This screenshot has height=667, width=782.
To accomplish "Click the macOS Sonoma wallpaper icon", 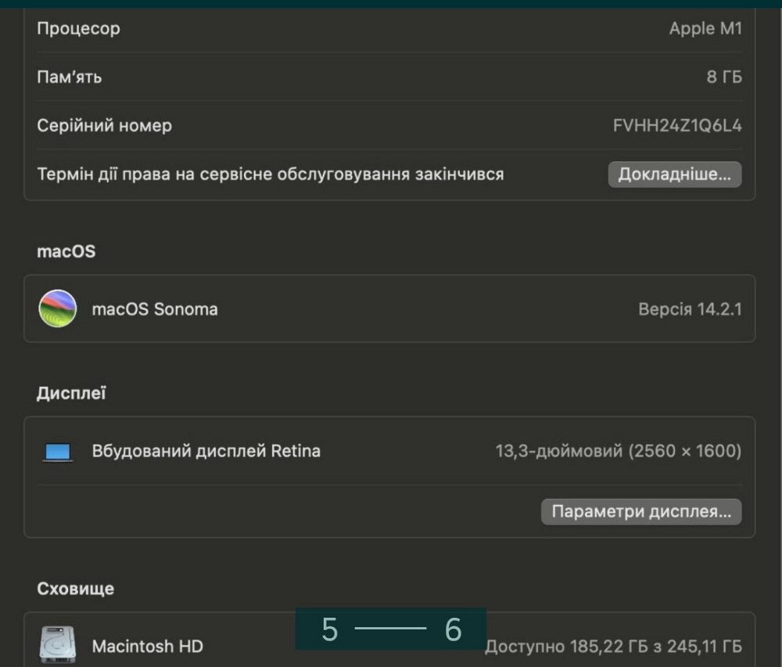I will tap(58, 308).
